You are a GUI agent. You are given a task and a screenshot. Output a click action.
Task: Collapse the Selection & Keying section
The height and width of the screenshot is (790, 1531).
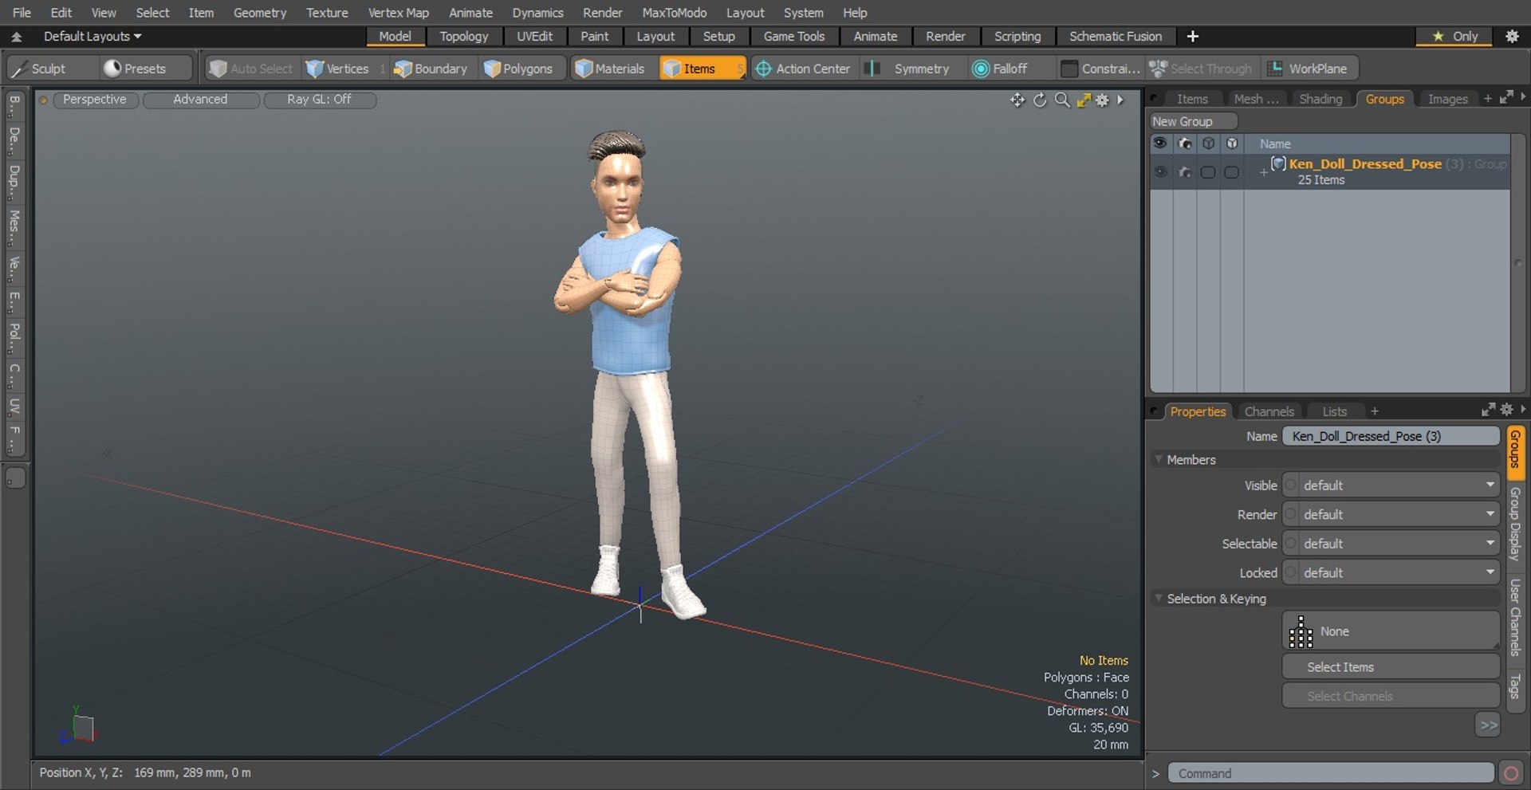point(1159,598)
